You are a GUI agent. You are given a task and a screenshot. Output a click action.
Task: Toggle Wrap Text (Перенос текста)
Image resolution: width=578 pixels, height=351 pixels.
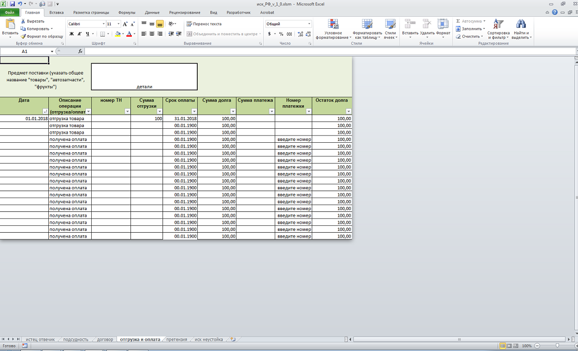(204, 24)
